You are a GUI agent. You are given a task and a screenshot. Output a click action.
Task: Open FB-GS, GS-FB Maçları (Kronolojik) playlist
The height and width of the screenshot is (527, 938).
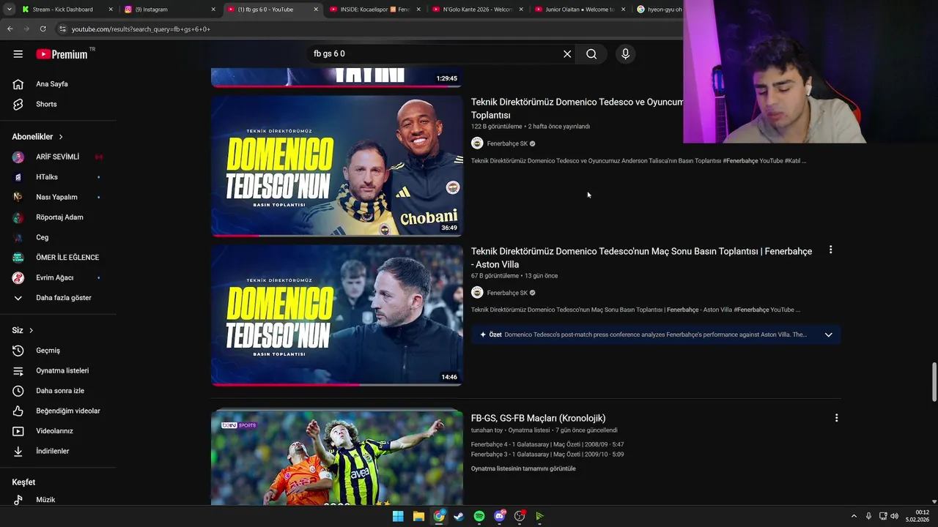538,418
